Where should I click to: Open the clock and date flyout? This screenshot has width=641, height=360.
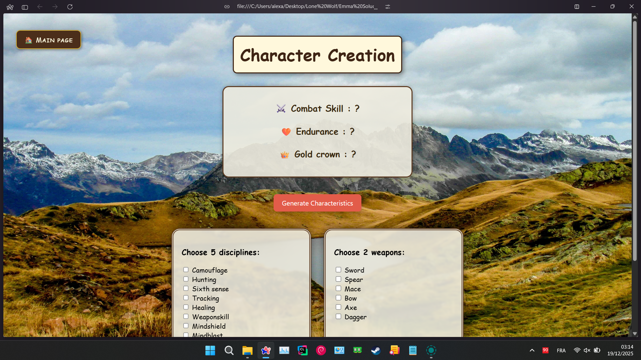[620, 350]
